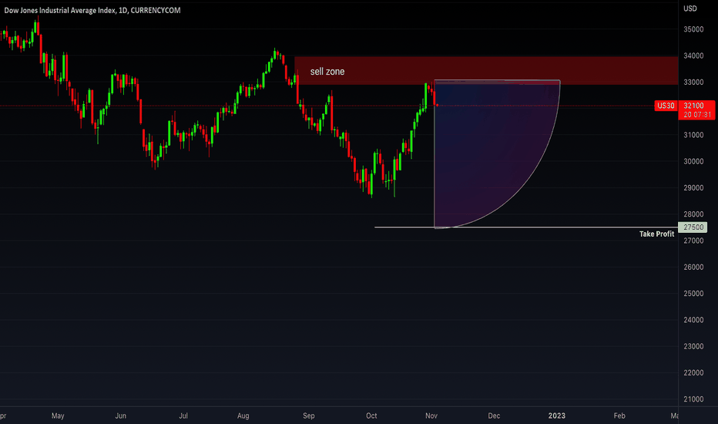The width and height of the screenshot is (718, 424).
Task: Click the Nov label on time axis
Action: 431,416
